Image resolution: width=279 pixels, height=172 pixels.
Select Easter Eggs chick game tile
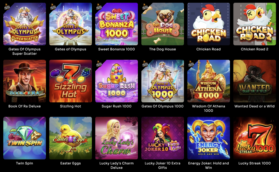tap(71, 138)
